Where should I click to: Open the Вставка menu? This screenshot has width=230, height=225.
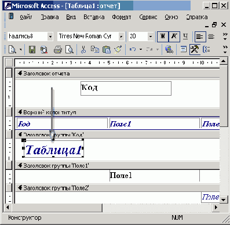(x=94, y=17)
